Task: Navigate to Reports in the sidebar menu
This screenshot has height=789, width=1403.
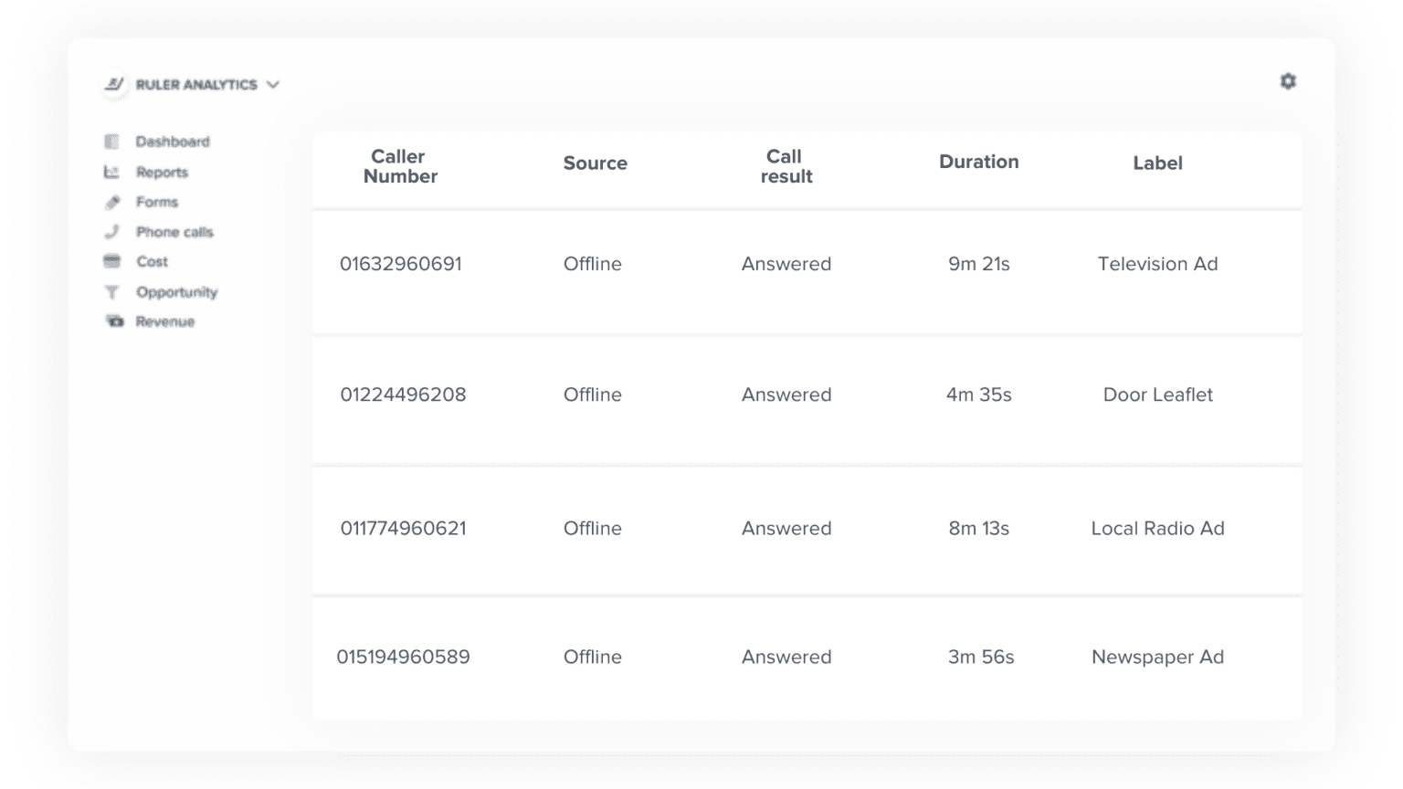Action: (162, 172)
